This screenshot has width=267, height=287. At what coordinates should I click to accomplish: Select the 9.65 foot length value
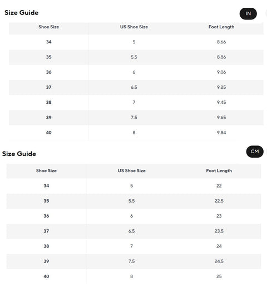click(x=221, y=118)
